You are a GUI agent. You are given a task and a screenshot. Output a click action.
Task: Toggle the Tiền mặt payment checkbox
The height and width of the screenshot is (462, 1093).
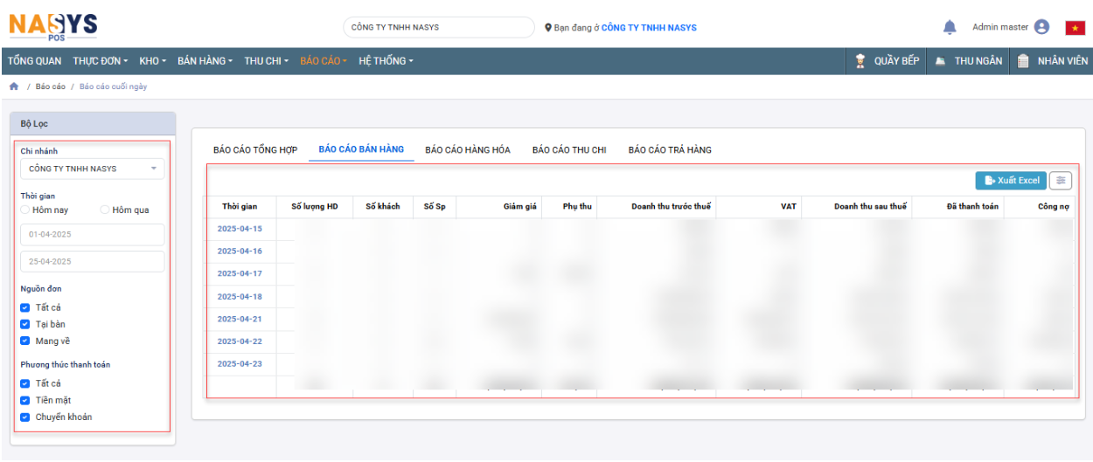(25, 400)
